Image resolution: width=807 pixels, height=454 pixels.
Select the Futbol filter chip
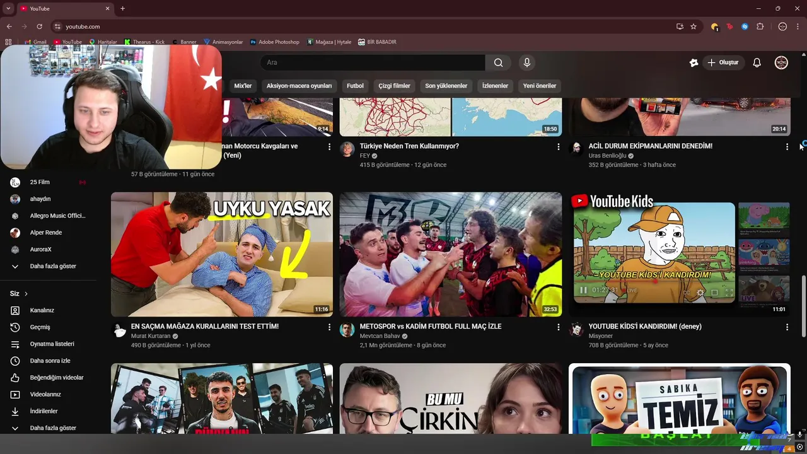[x=355, y=86]
